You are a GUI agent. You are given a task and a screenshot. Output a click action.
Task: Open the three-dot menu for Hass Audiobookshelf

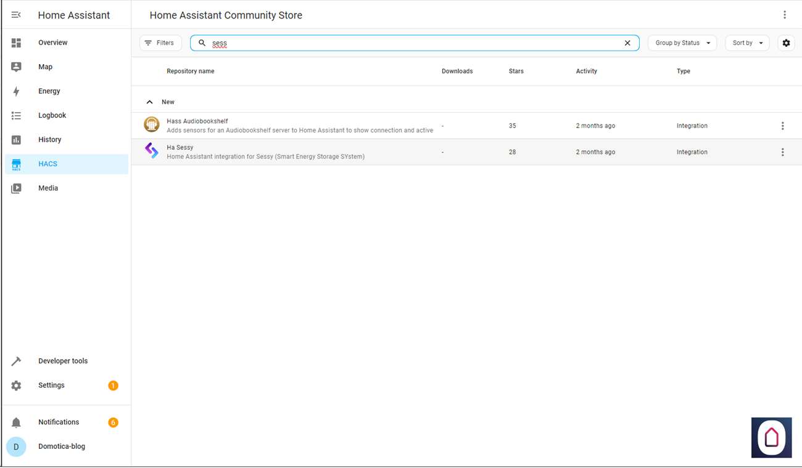coord(782,126)
